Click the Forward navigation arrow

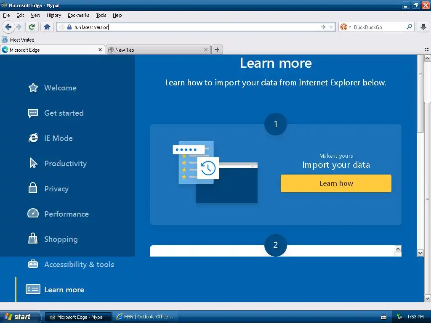pos(19,27)
